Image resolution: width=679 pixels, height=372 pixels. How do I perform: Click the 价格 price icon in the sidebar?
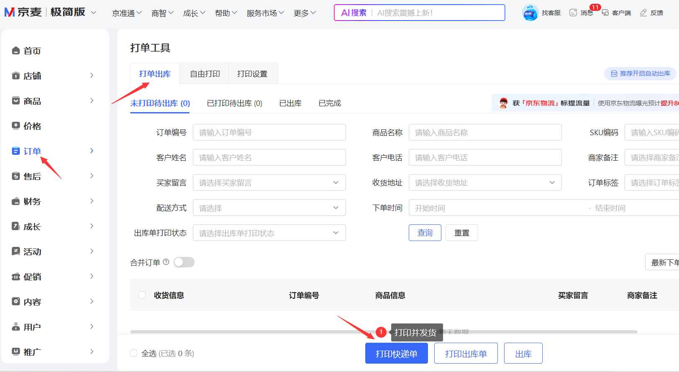tap(16, 126)
